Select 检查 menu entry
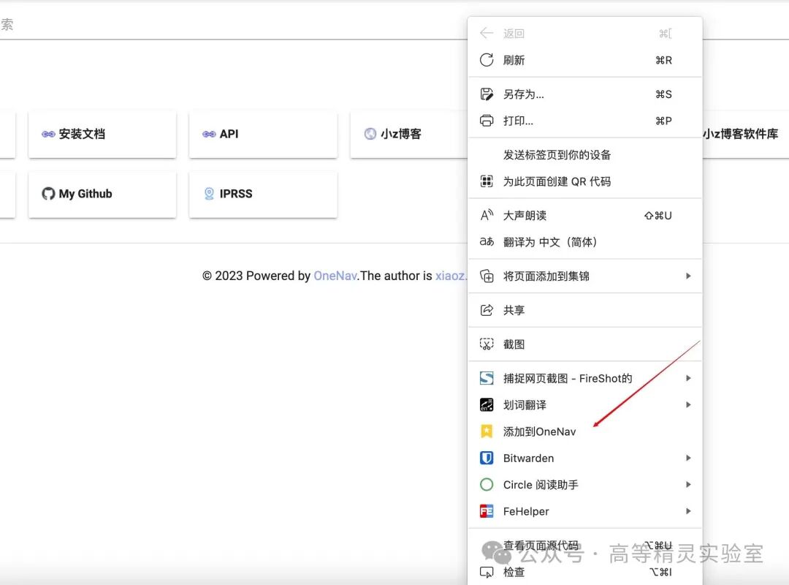This screenshot has height=585, width=789. tap(584, 573)
